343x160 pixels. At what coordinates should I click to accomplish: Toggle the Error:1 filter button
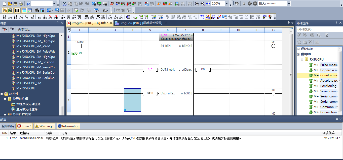click(x=25, y=126)
